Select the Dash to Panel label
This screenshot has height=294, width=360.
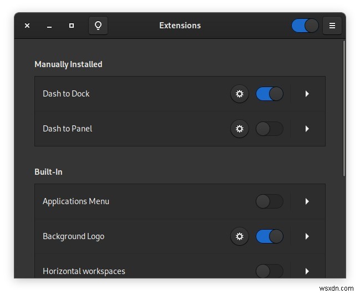[68, 129]
